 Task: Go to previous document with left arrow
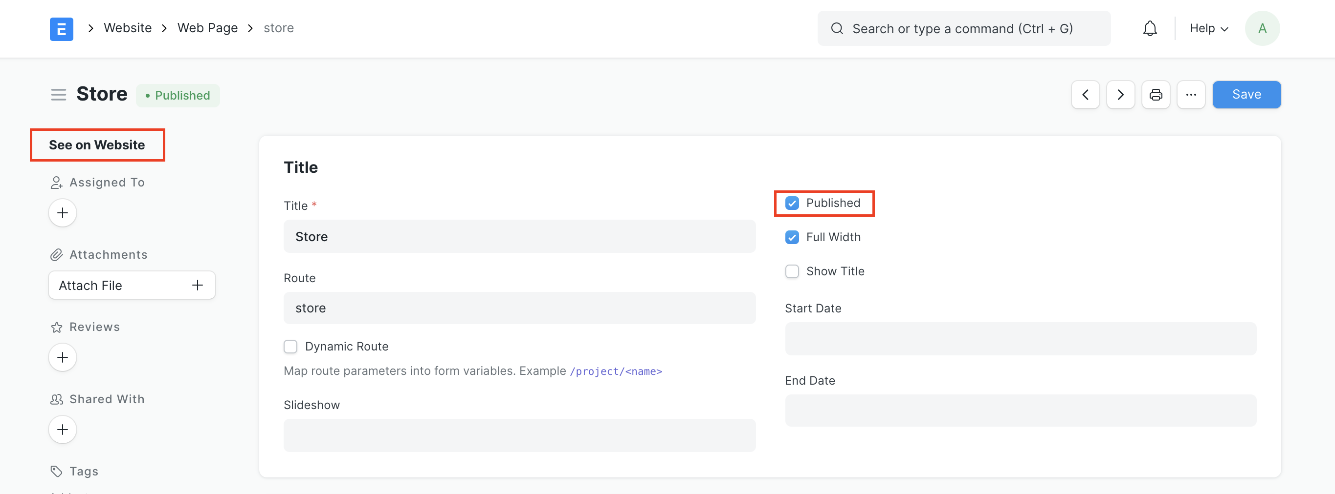point(1085,95)
